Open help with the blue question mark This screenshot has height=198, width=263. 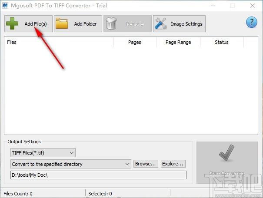coord(251,22)
